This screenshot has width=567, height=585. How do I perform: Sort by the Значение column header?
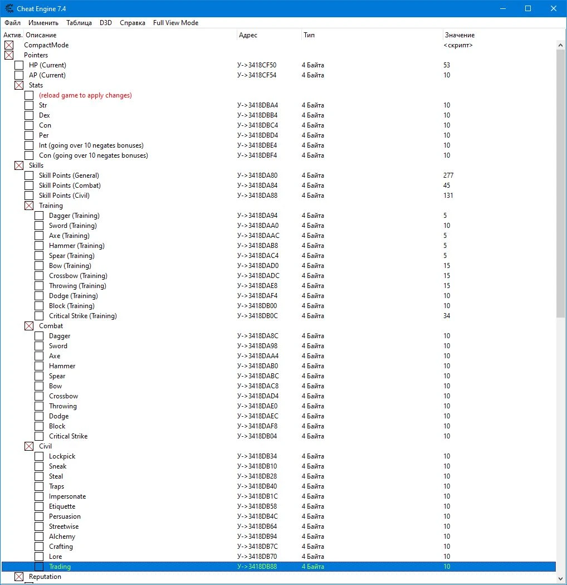(460, 35)
